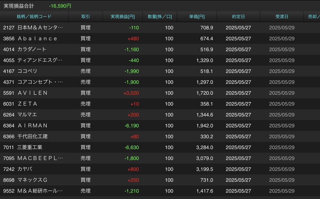Click unit price 1,417.6
320x199 pixels.
pos(205,191)
